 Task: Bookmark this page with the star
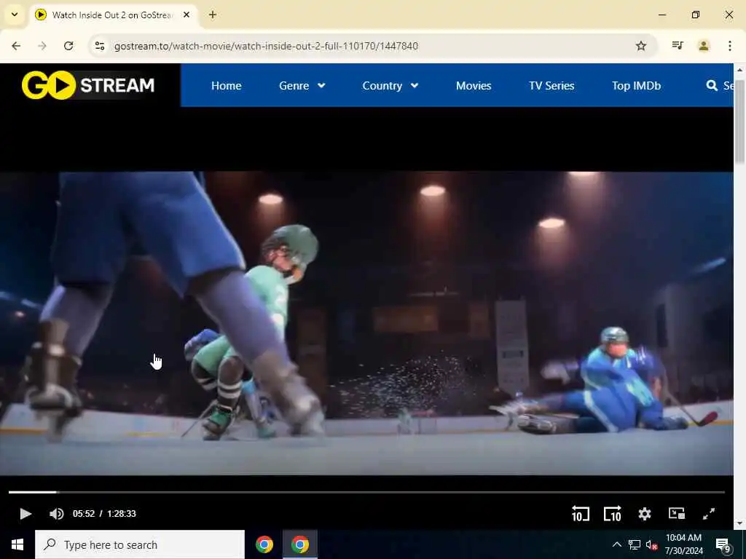641,46
